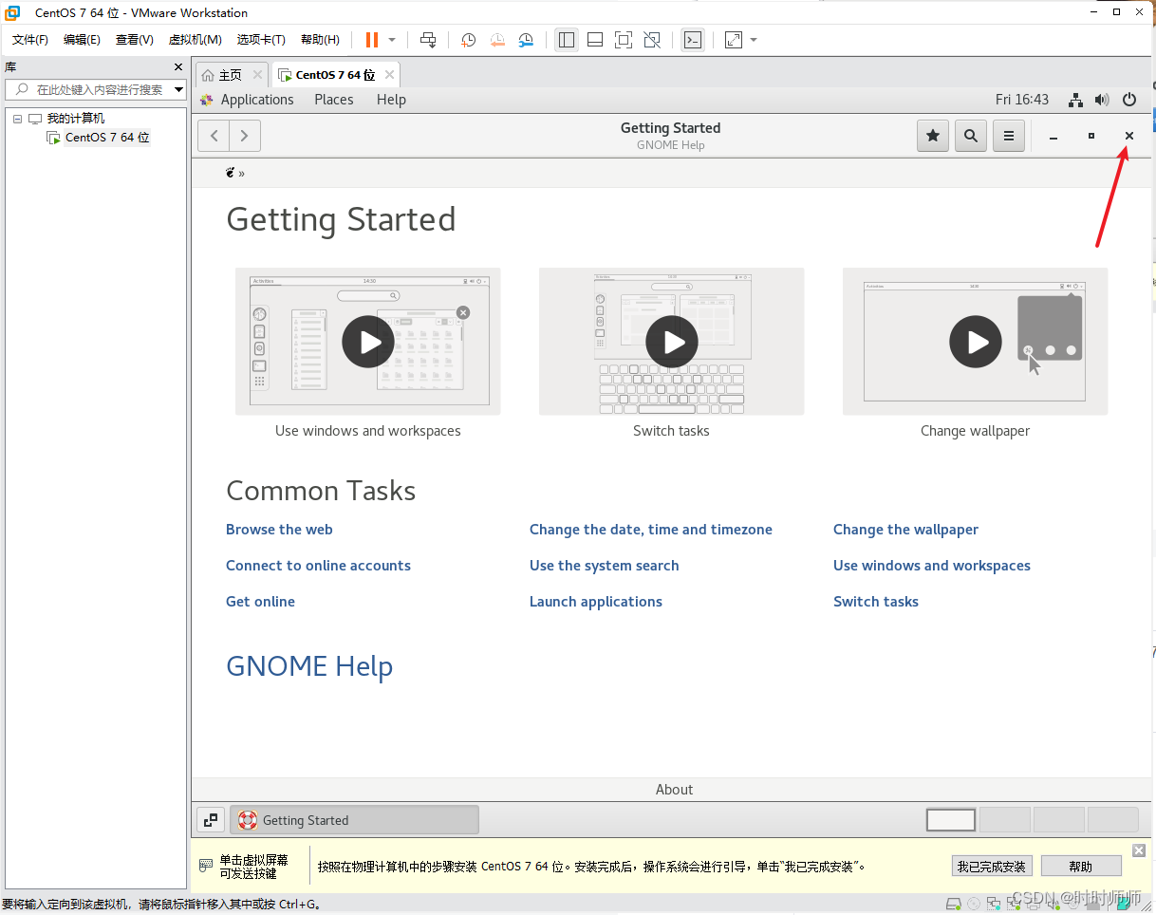The height and width of the screenshot is (915, 1156).
Task: Select 我的计算机 in the library tree
Action: (x=76, y=119)
